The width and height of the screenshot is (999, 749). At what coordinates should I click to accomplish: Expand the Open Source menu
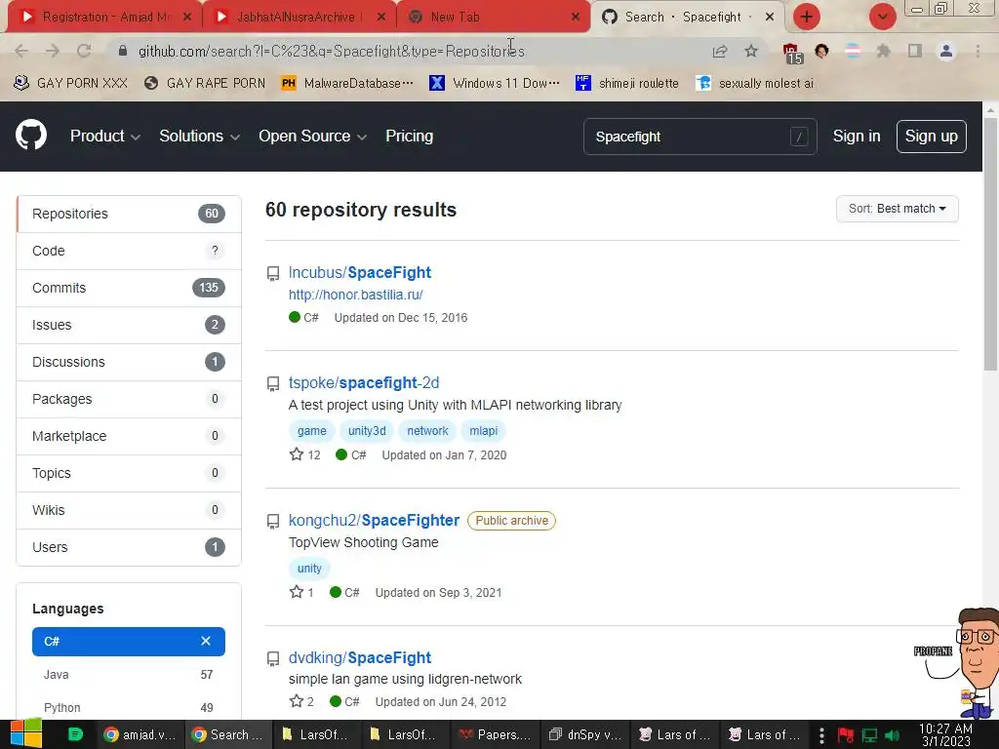pyautogui.click(x=312, y=136)
